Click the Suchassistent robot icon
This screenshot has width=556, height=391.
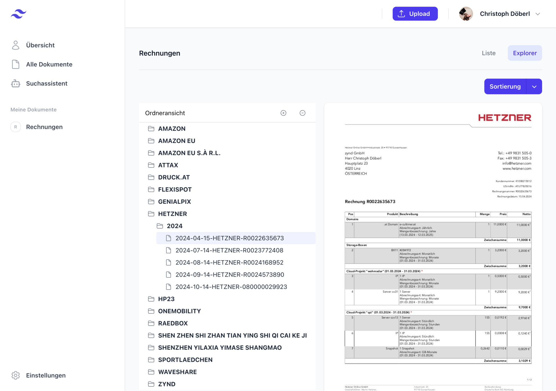[x=16, y=84]
